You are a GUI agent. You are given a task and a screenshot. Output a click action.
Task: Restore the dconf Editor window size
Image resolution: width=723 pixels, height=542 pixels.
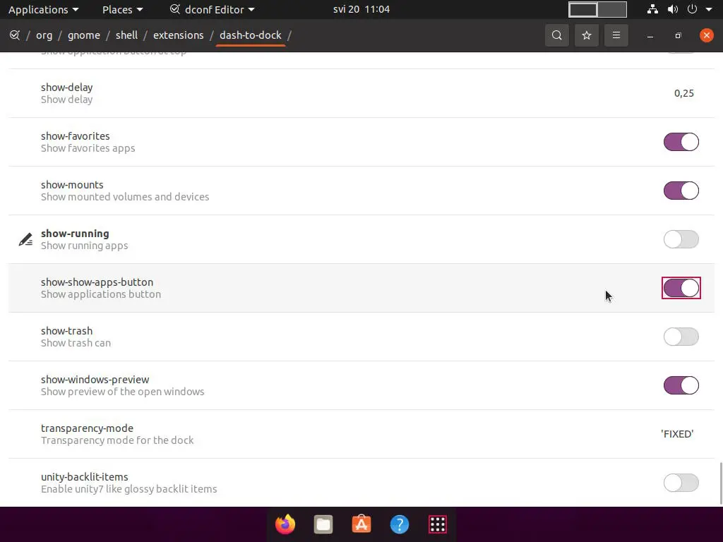pyautogui.click(x=678, y=35)
